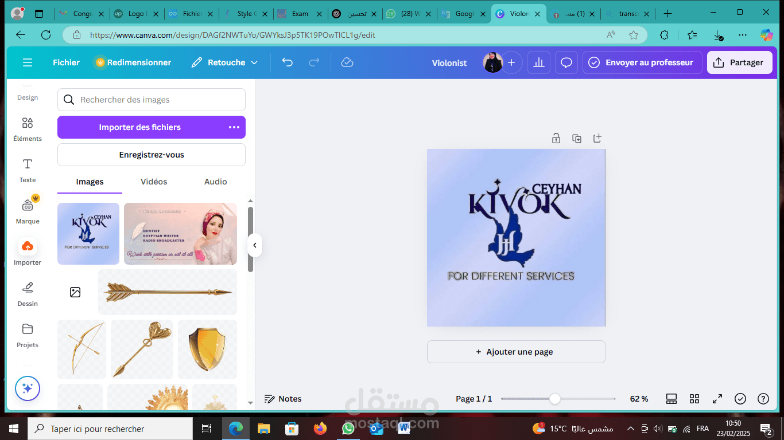784x440 pixels.
Task: Open the analytics bar chart icon
Action: click(x=539, y=62)
